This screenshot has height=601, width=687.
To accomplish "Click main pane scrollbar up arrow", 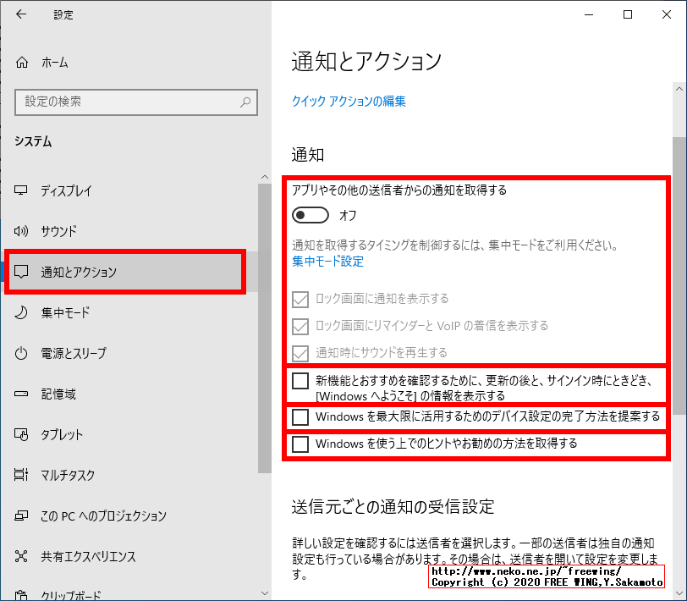I will click(x=679, y=89).
